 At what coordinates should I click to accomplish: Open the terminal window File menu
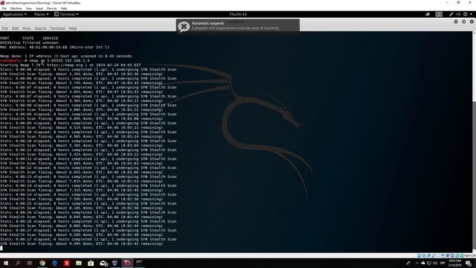tap(5, 28)
